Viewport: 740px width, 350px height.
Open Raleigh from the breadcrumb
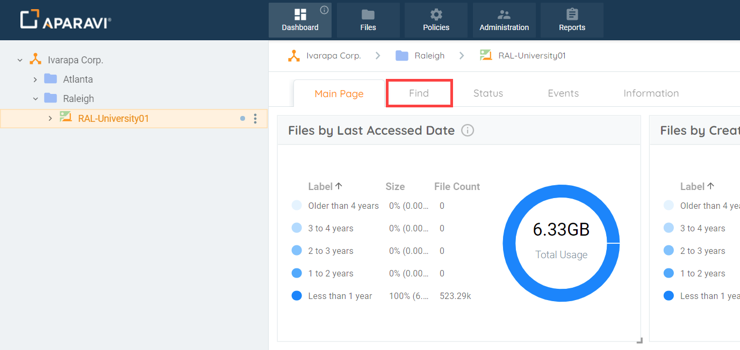click(x=428, y=55)
